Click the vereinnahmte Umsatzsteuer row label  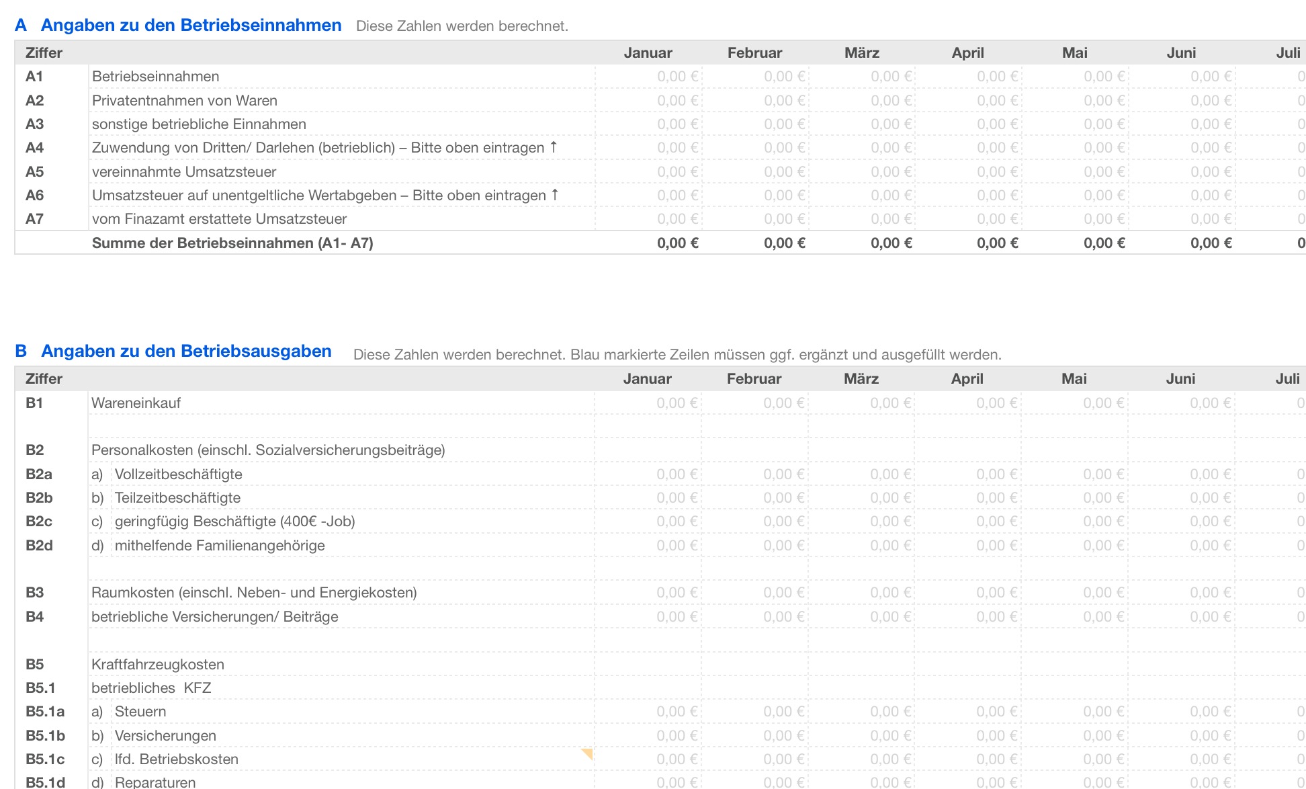click(x=184, y=172)
